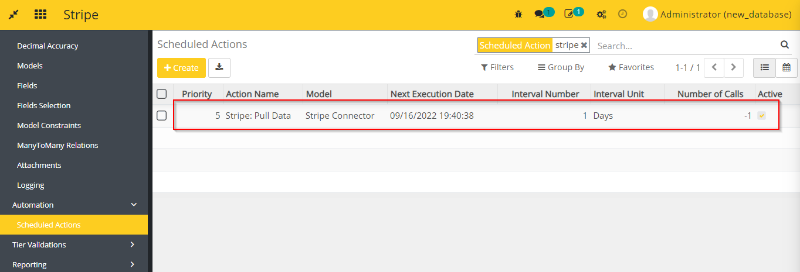This screenshot has height=272, width=800.
Task: Open the apps grid menu icon
Action: pyautogui.click(x=40, y=15)
